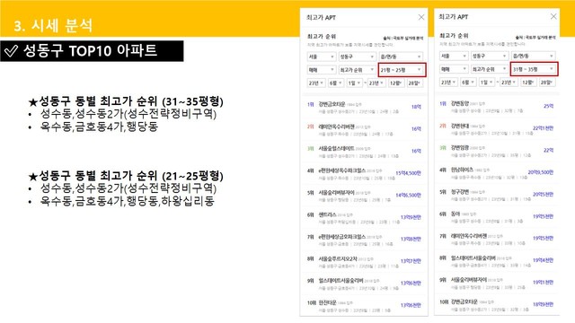This screenshot has width=575, height=323.
Task: Open the 1일 start-day dropdown in left panel
Action: [x=354, y=83]
